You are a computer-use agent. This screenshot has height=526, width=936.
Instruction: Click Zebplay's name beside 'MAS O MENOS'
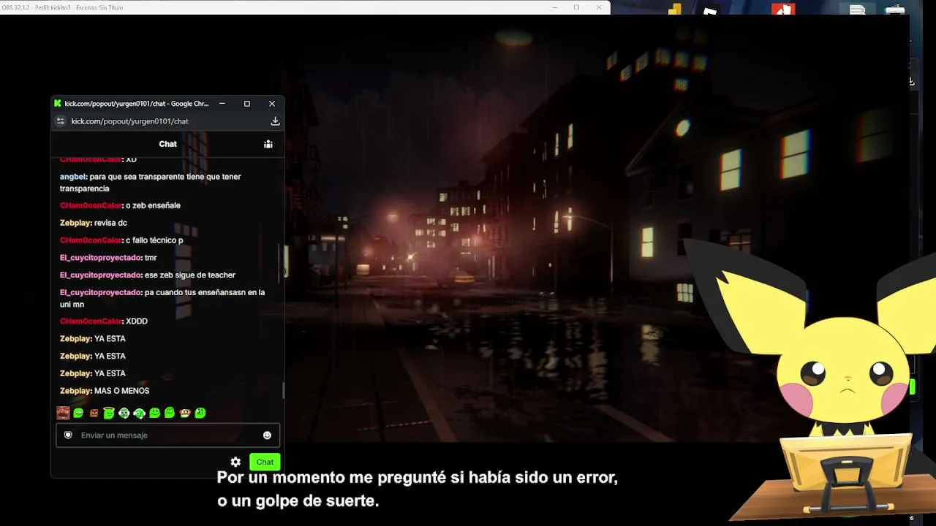click(x=76, y=391)
